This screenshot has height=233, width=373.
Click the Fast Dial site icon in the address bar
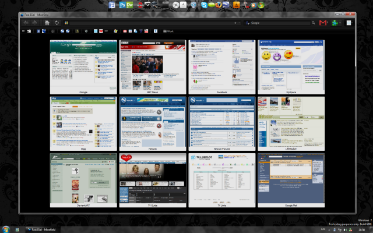(x=66, y=23)
